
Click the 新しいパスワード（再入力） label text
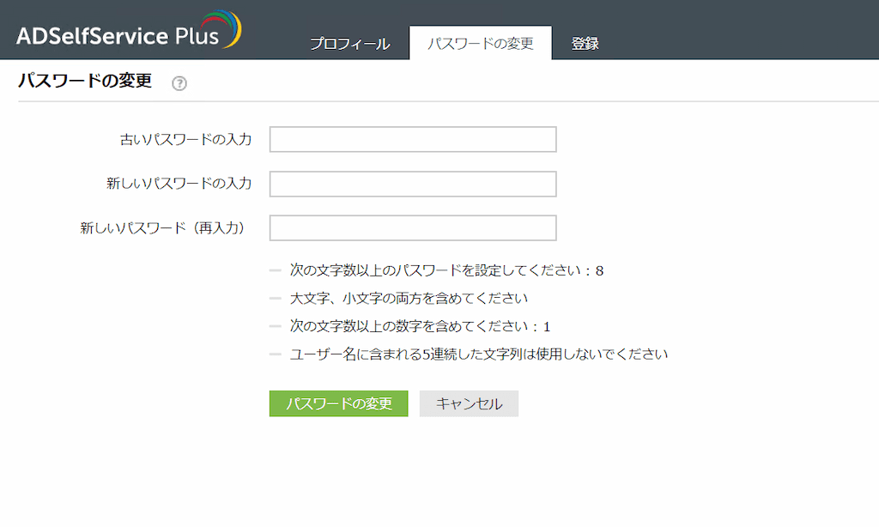point(163,228)
